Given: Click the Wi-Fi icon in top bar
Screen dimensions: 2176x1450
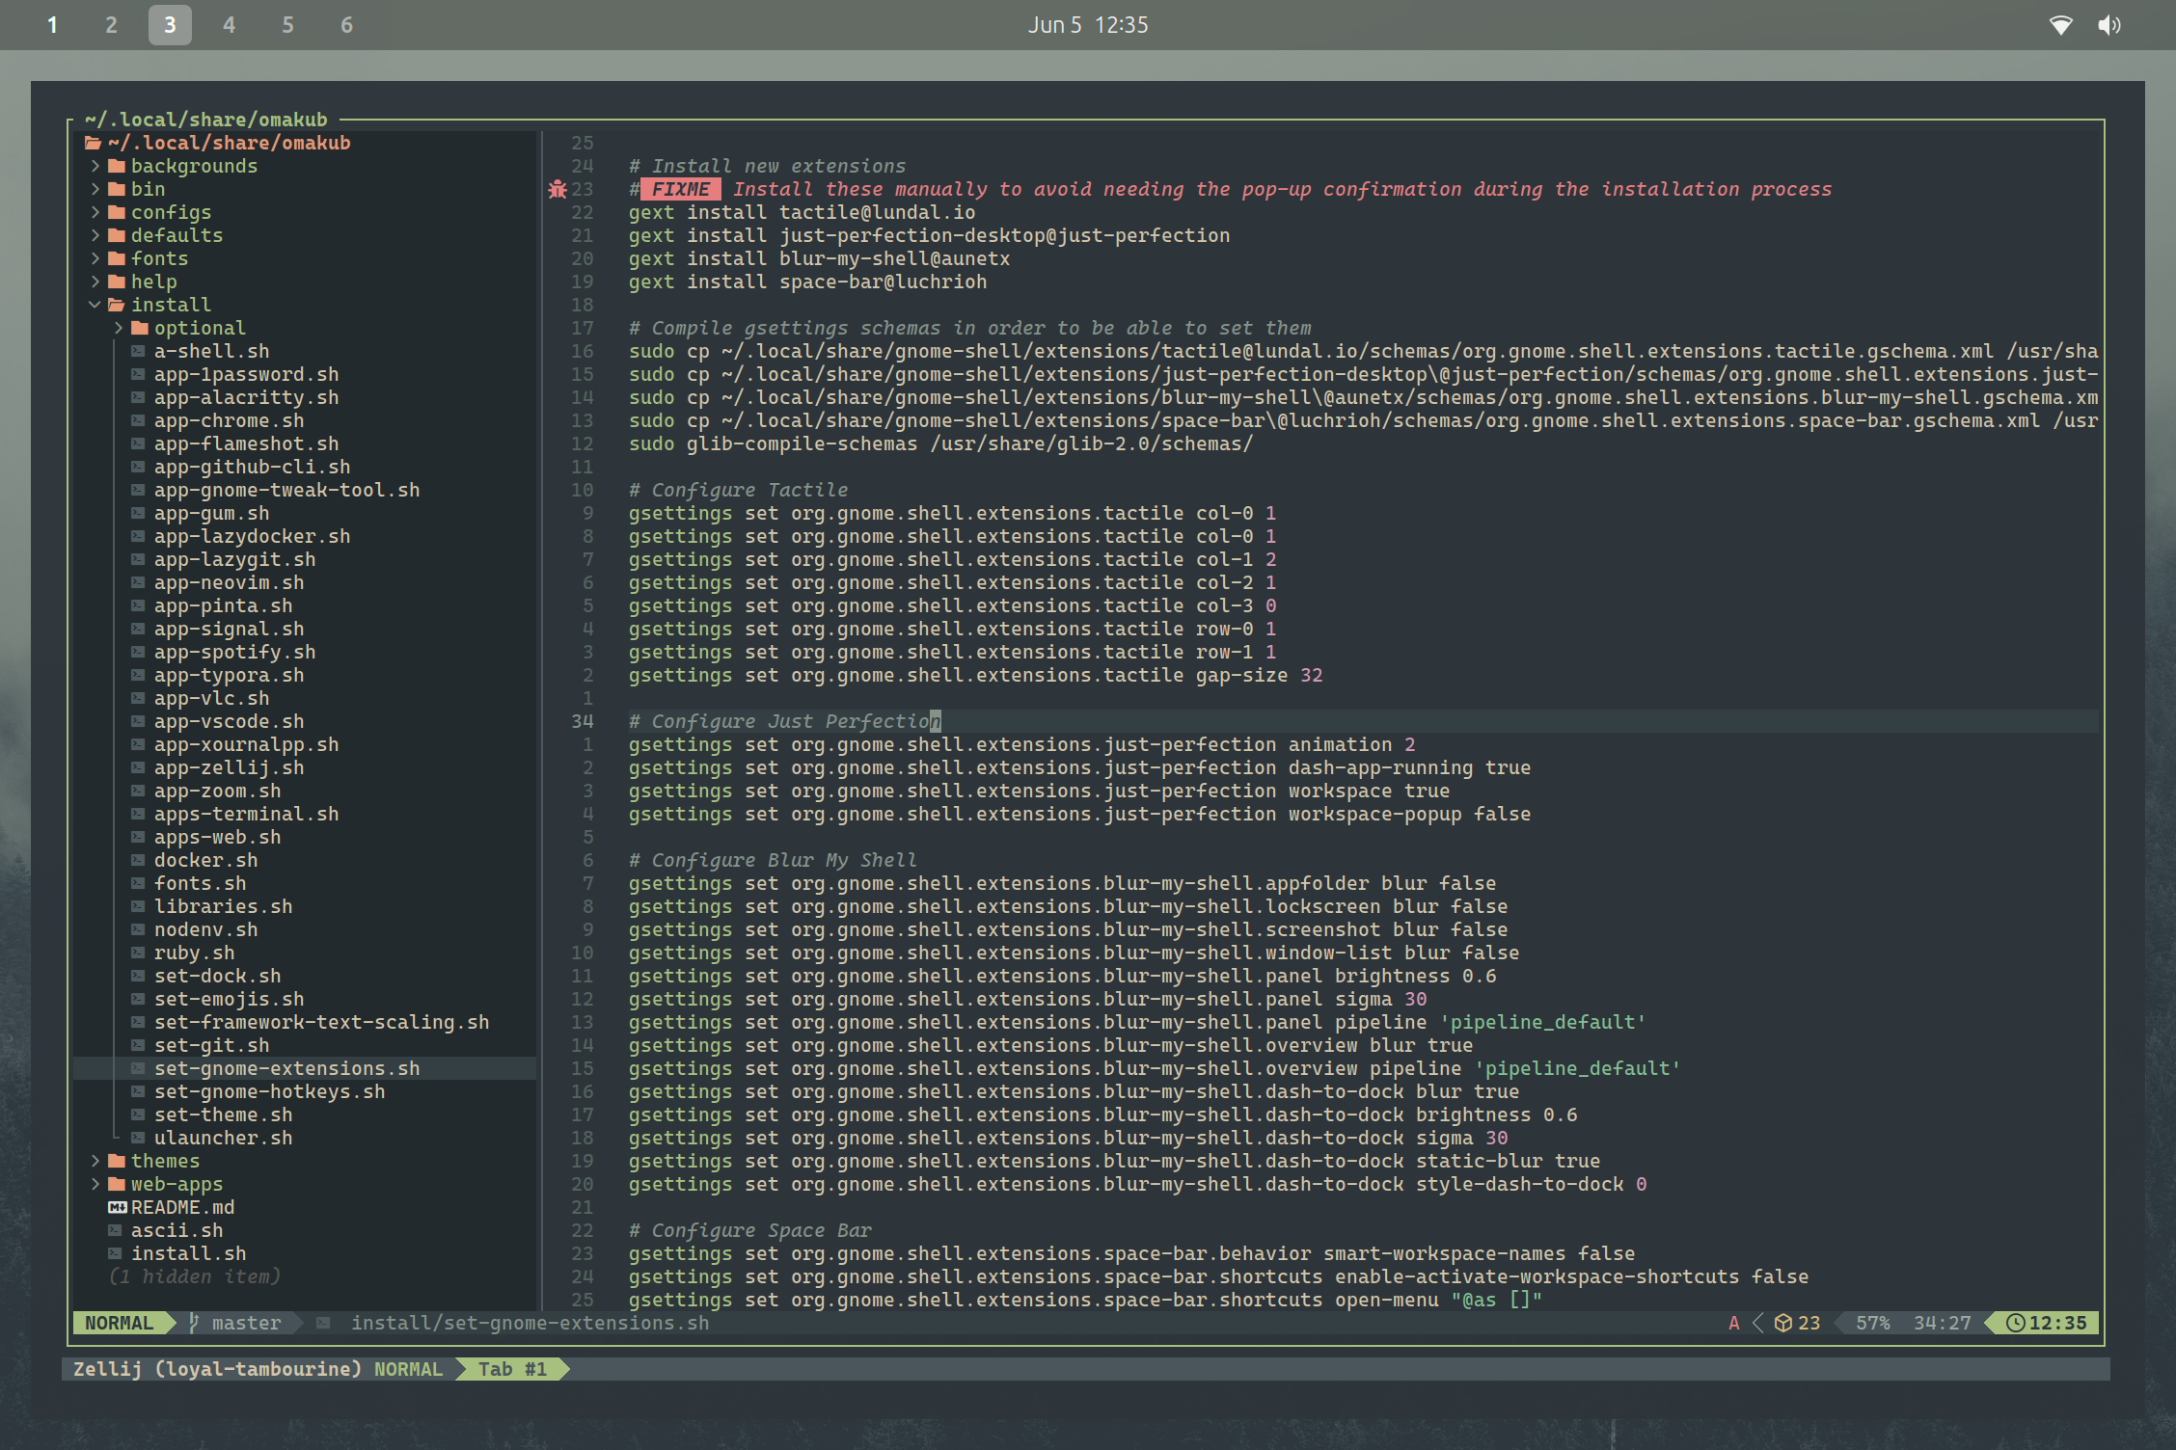Looking at the screenshot, I should coord(2060,25).
